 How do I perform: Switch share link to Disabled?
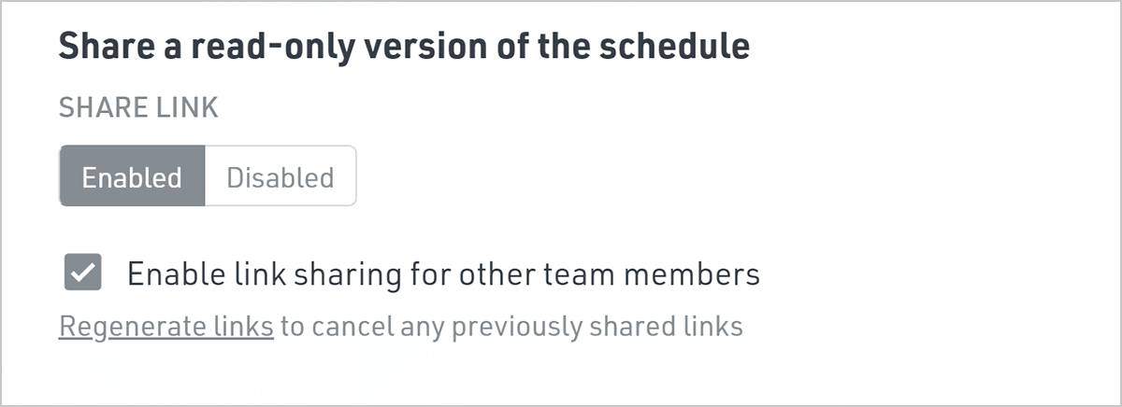coord(280,176)
